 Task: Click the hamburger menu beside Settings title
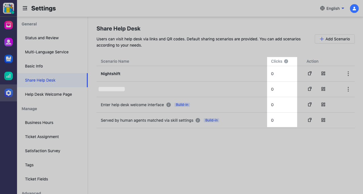tap(25, 8)
